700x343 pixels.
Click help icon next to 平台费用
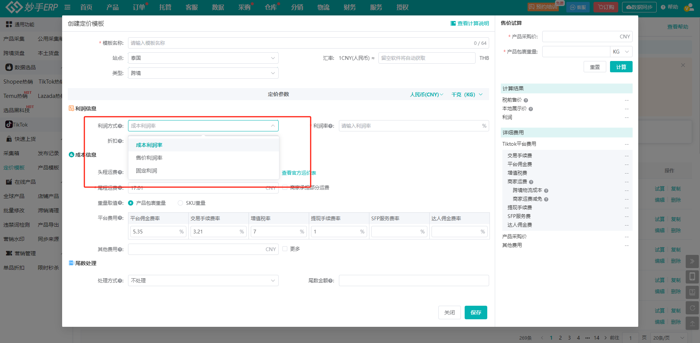pyautogui.click(x=120, y=218)
